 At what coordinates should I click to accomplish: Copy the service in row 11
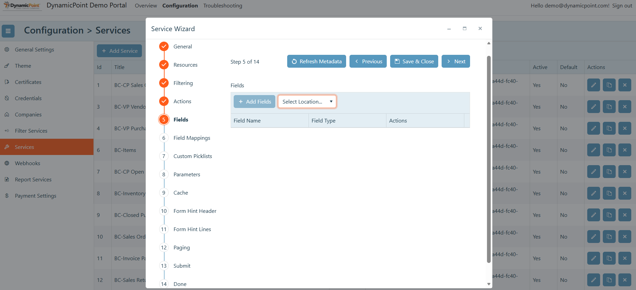pyautogui.click(x=609, y=258)
